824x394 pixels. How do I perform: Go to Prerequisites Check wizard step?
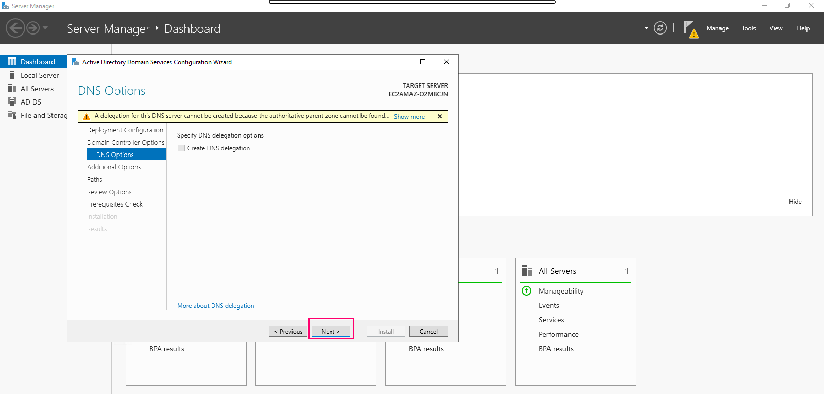tap(115, 204)
